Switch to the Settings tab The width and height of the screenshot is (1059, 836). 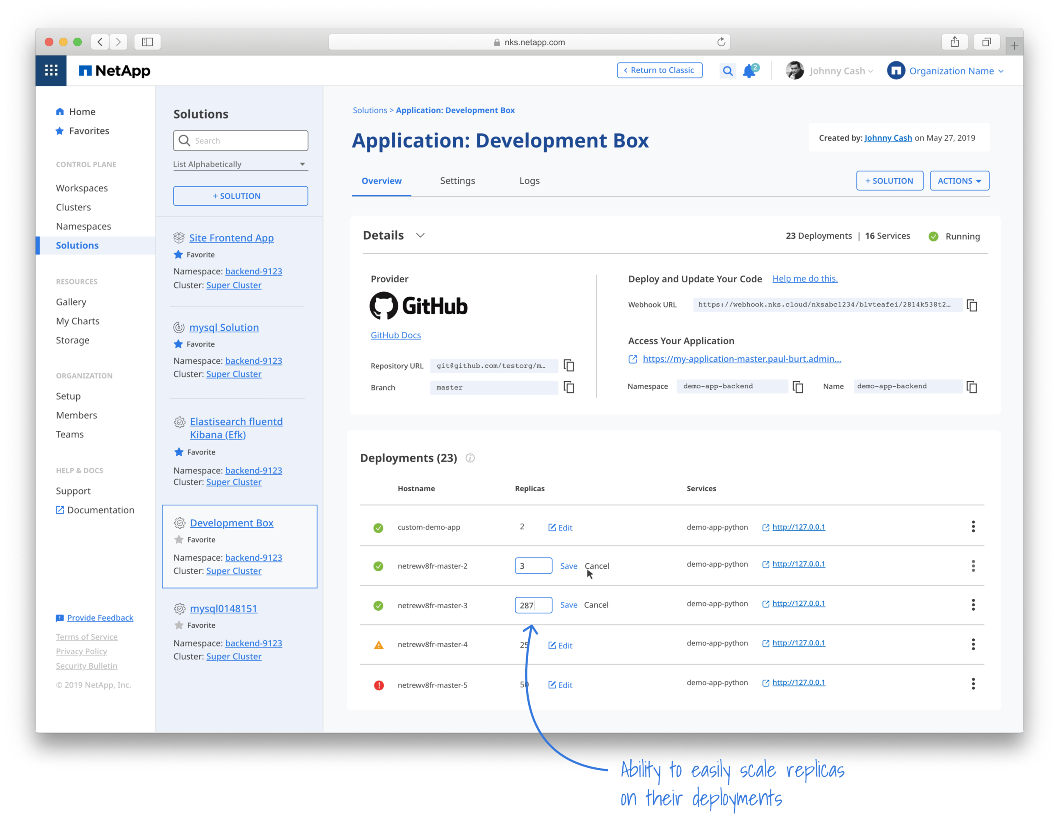pos(457,180)
